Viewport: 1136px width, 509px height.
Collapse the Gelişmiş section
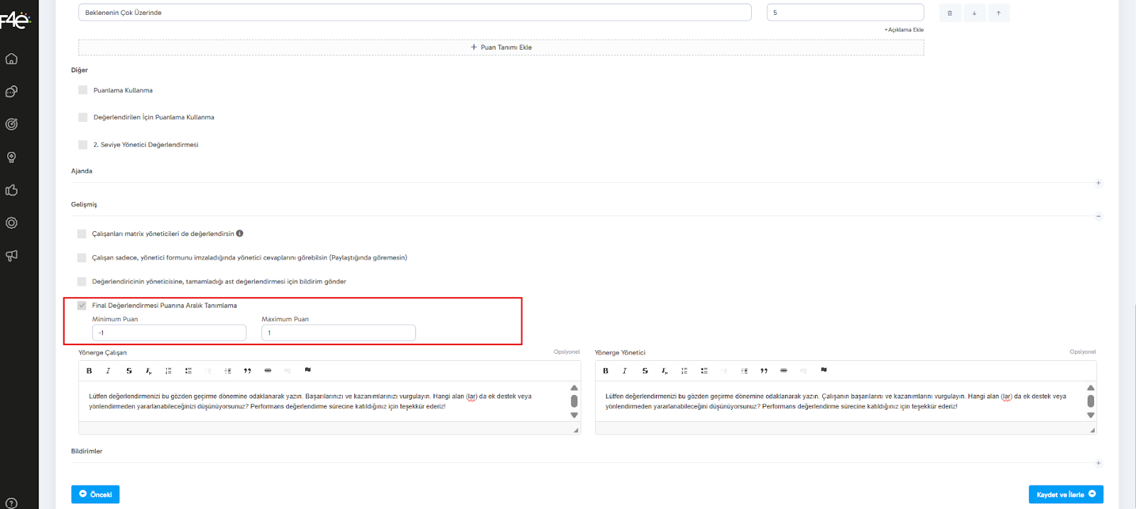point(1098,216)
